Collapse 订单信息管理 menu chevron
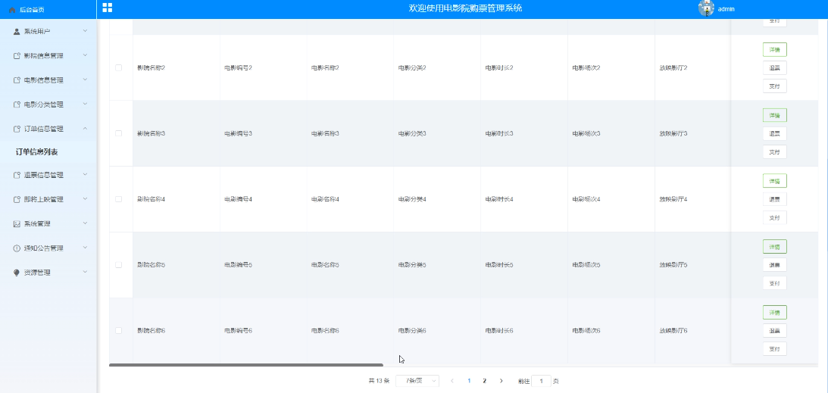Image resolution: width=828 pixels, height=393 pixels. point(85,128)
